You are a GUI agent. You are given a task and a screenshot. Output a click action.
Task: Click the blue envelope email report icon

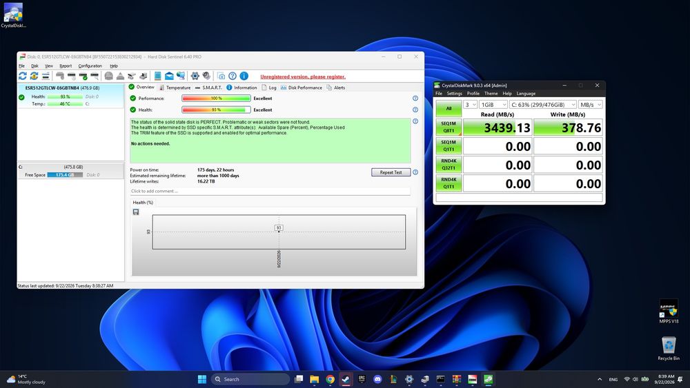coord(169,76)
